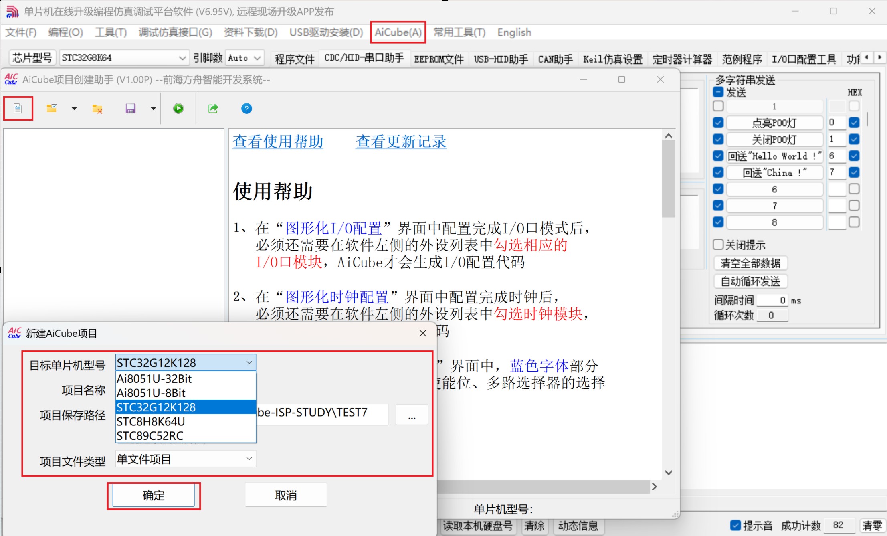The height and width of the screenshot is (536, 887).
Task: Uncheck the 点亮P00灯 row checkbox
Action: click(718, 123)
